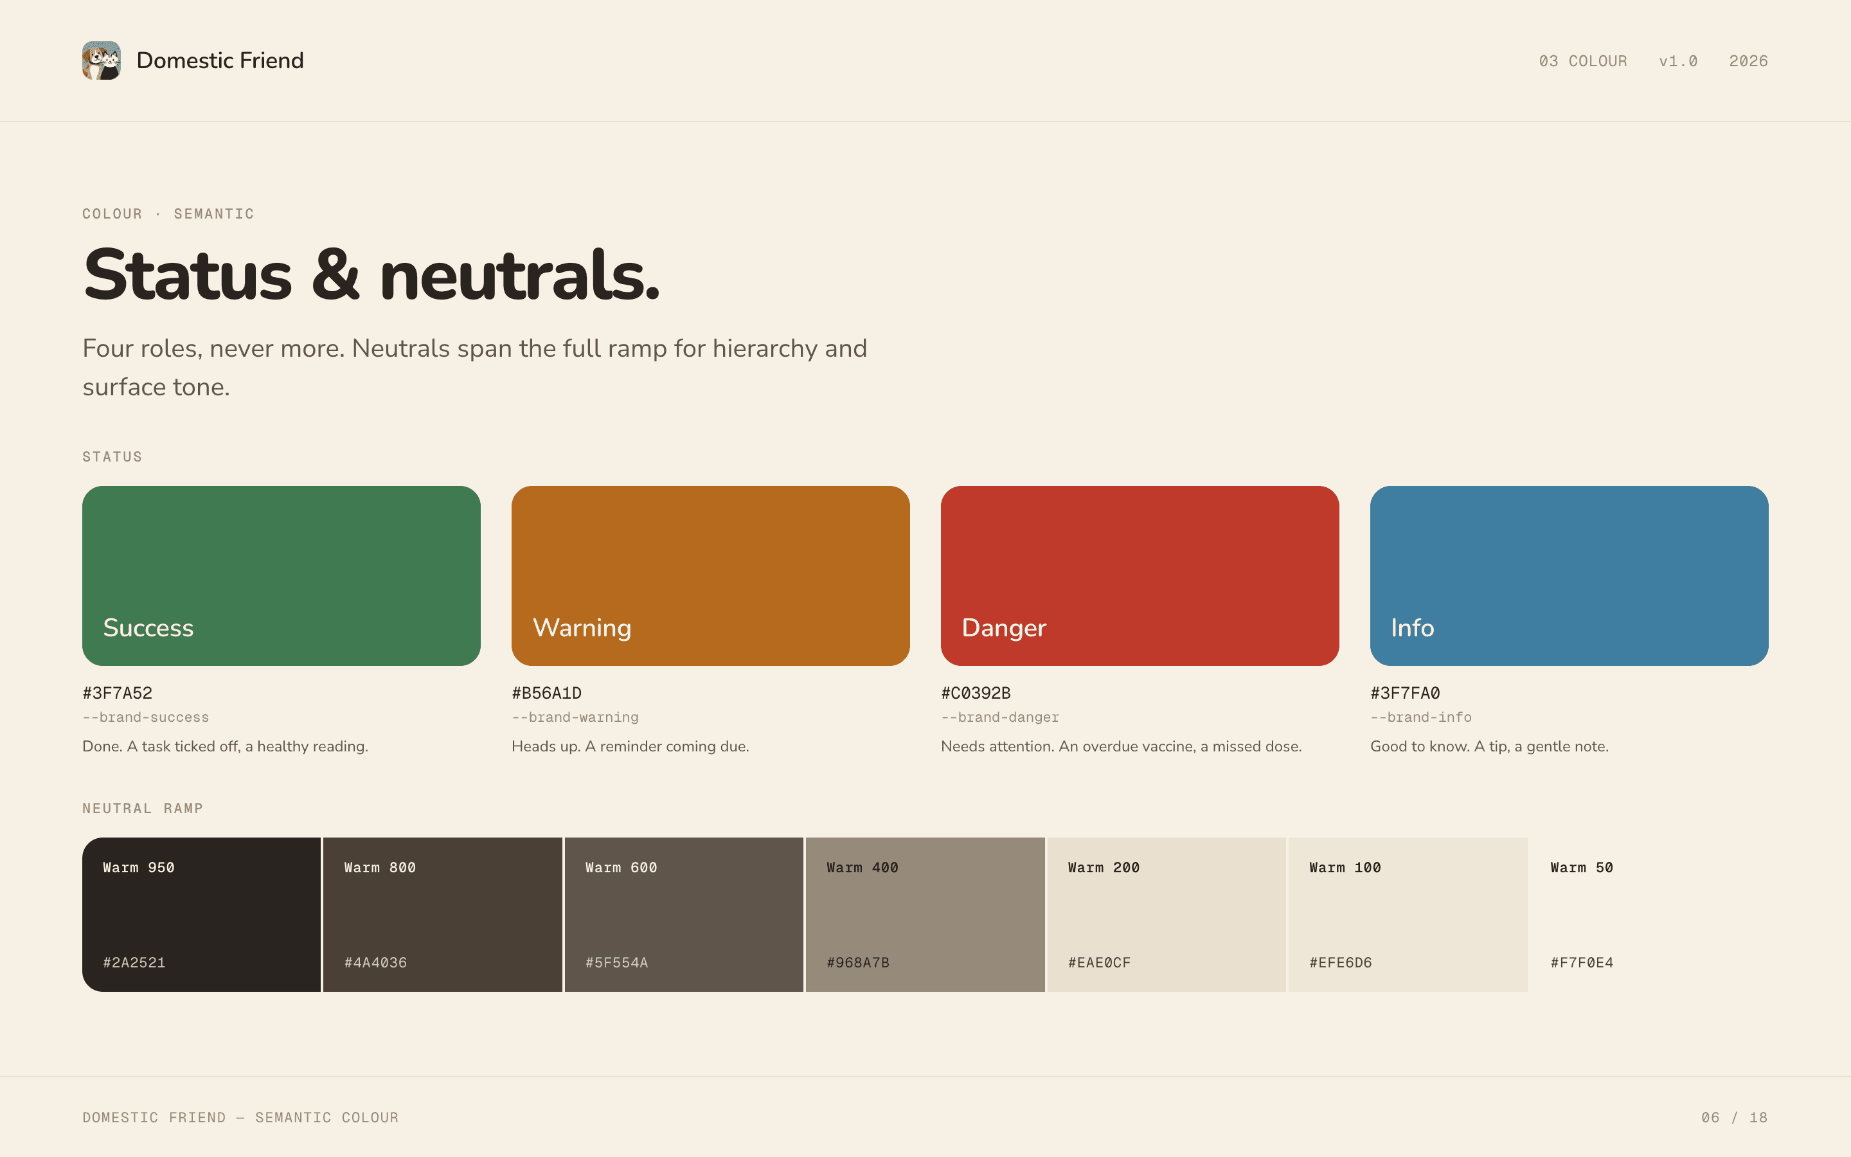Click the Domestic Friend brand name

220,60
